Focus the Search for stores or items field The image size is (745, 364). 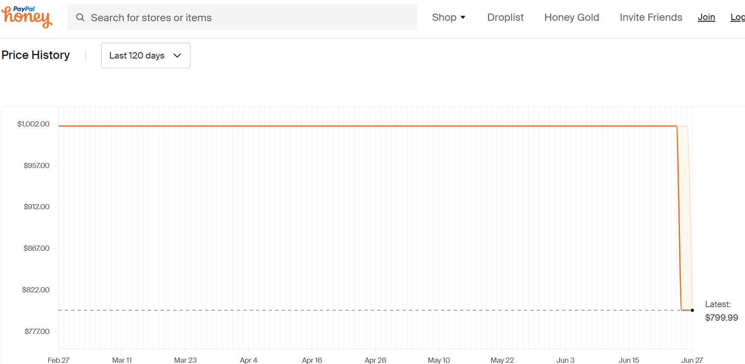(242, 17)
